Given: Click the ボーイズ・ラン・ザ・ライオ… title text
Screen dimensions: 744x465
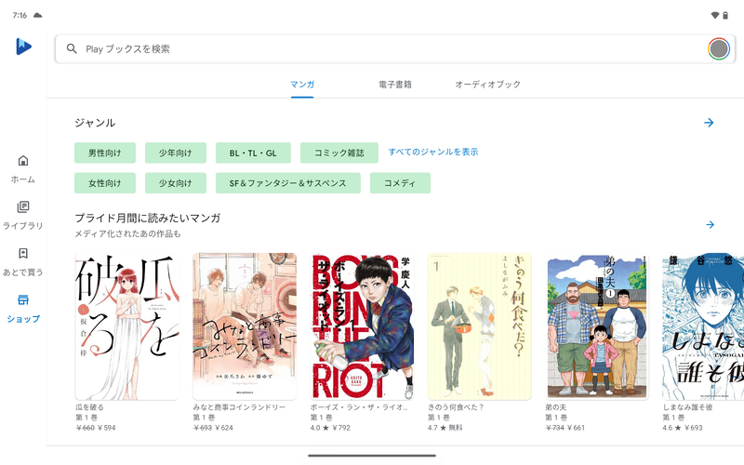Looking at the screenshot, I should pyautogui.click(x=359, y=407).
